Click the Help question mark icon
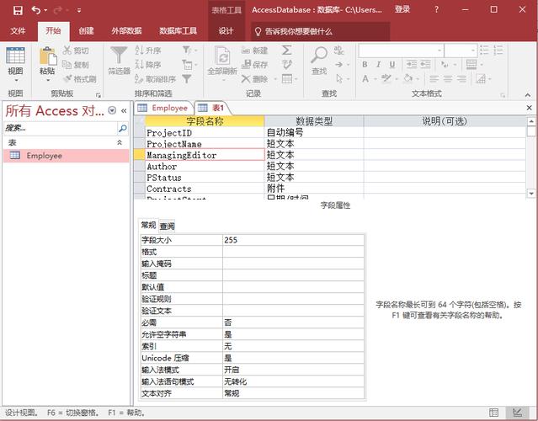Image resolution: width=538 pixels, height=421 pixels. [436, 9]
